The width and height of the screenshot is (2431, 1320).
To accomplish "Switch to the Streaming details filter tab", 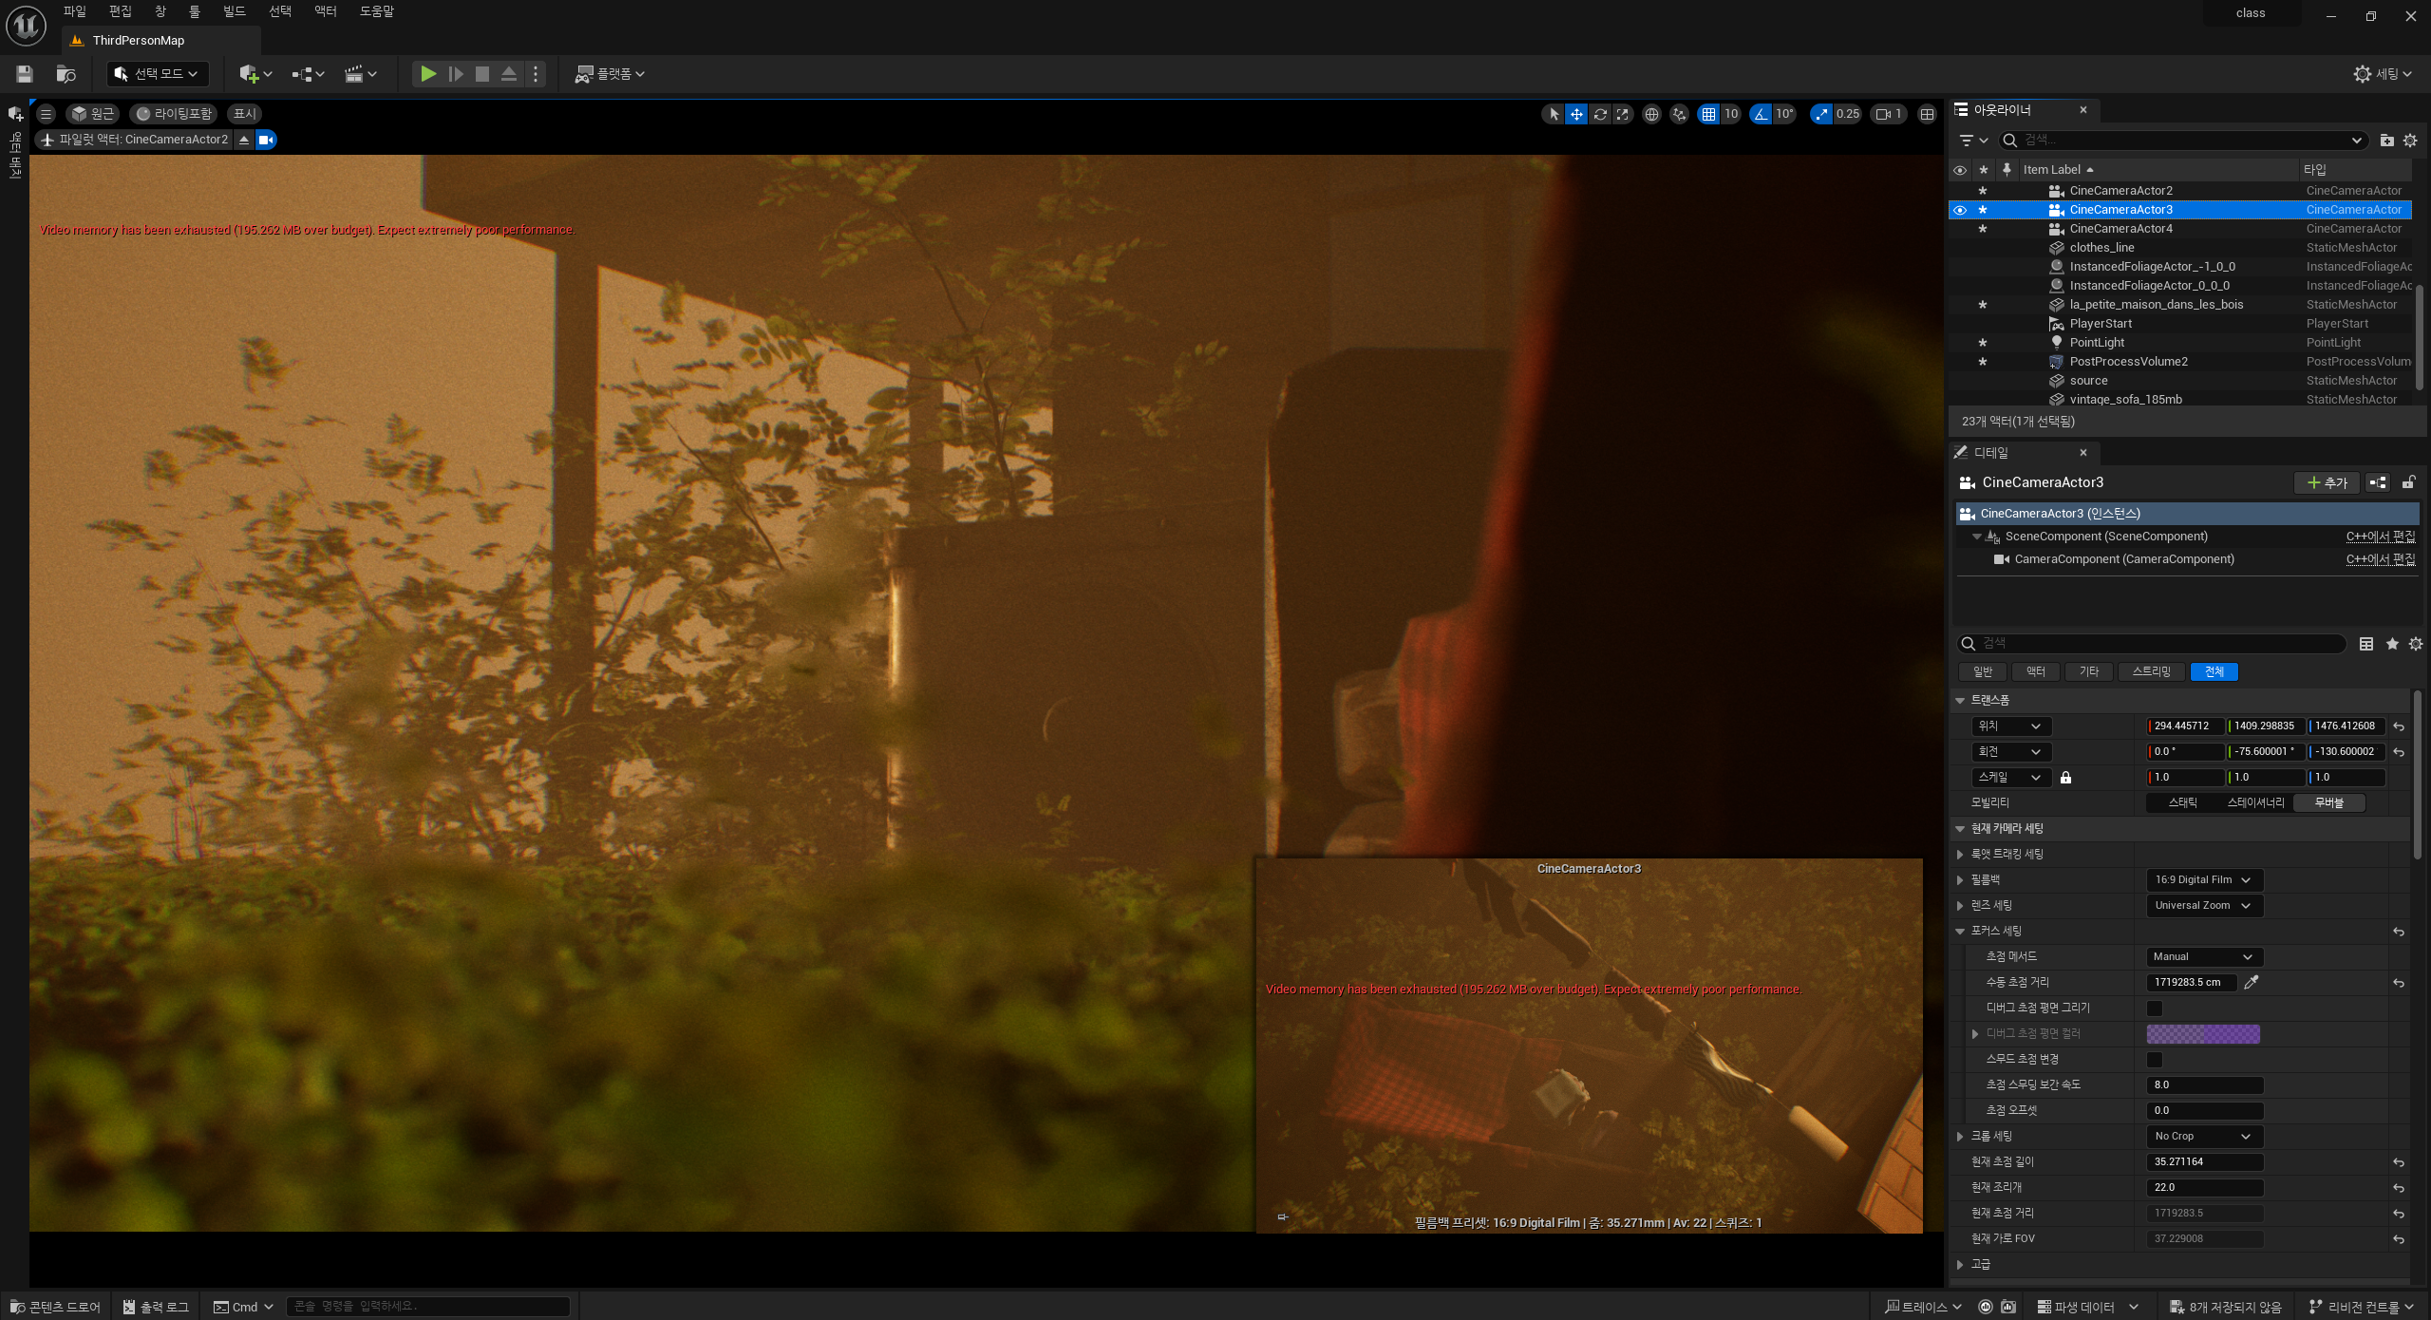I will 2151,672.
